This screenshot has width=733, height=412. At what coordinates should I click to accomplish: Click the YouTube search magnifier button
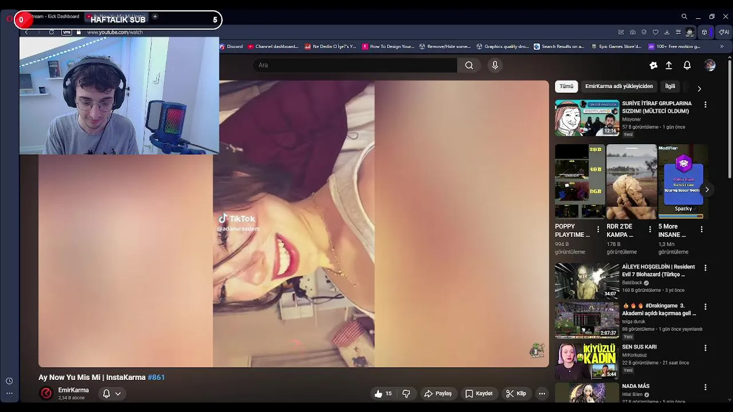coord(469,65)
